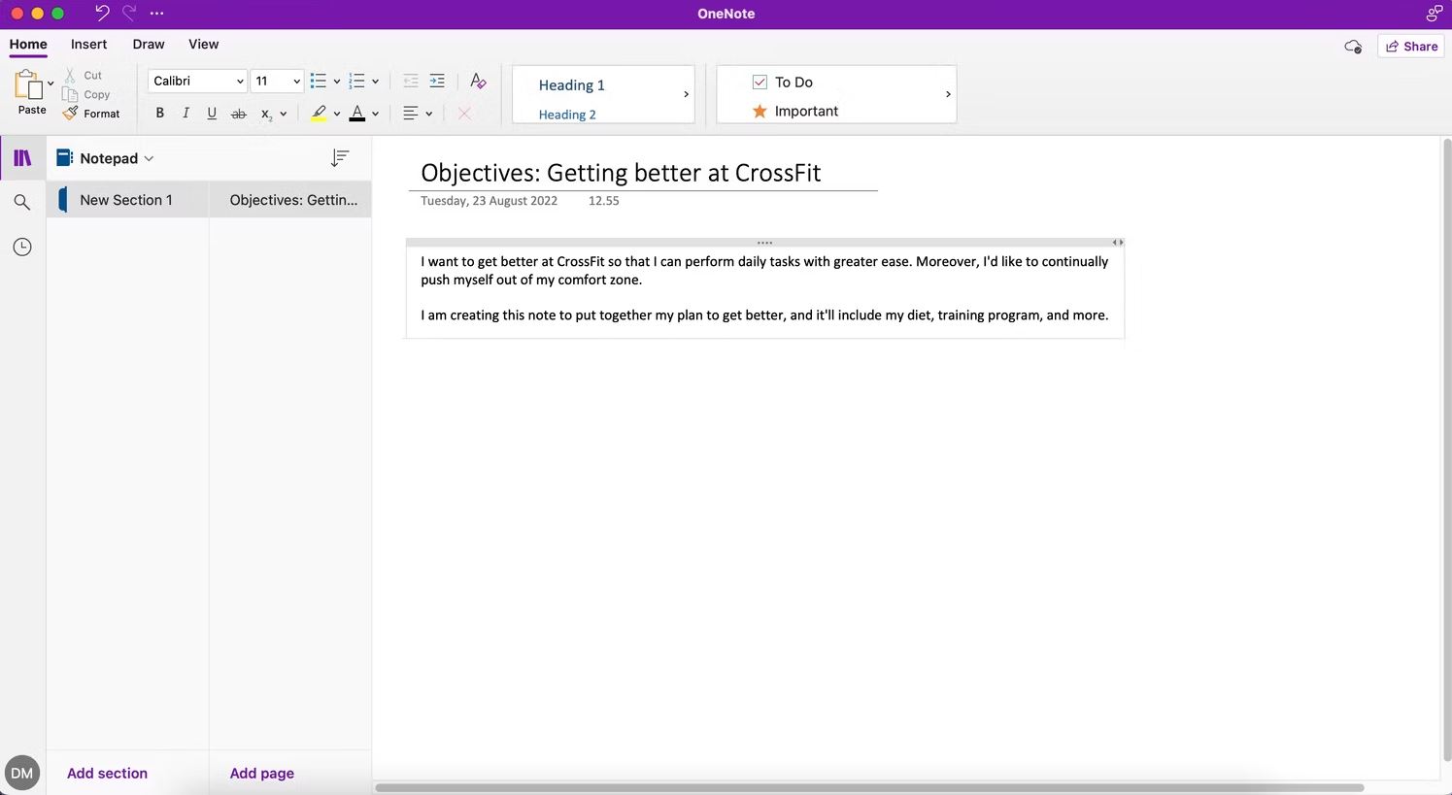
Task: Click the note container drag handle dots
Action: (x=764, y=243)
